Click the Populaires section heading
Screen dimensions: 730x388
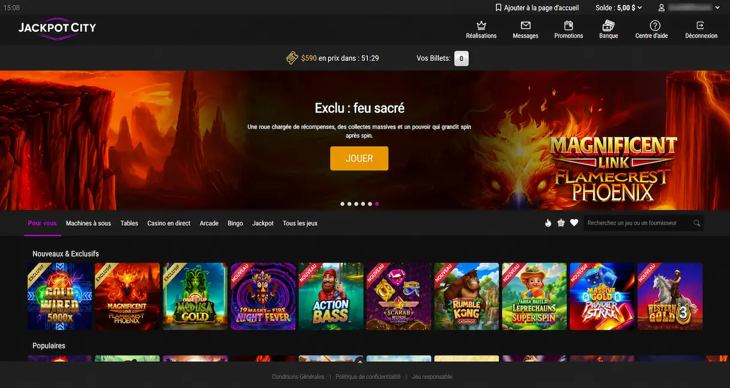point(49,346)
